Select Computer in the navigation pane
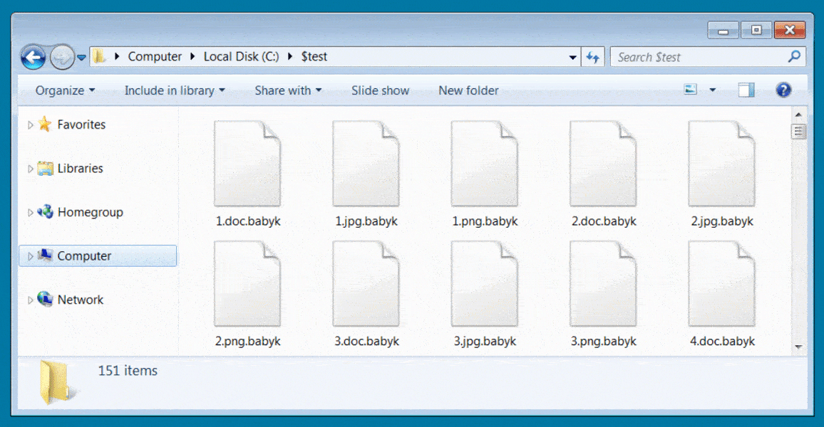Image resolution: width=824 pixels, height=427 pixels. click(98, 256)
